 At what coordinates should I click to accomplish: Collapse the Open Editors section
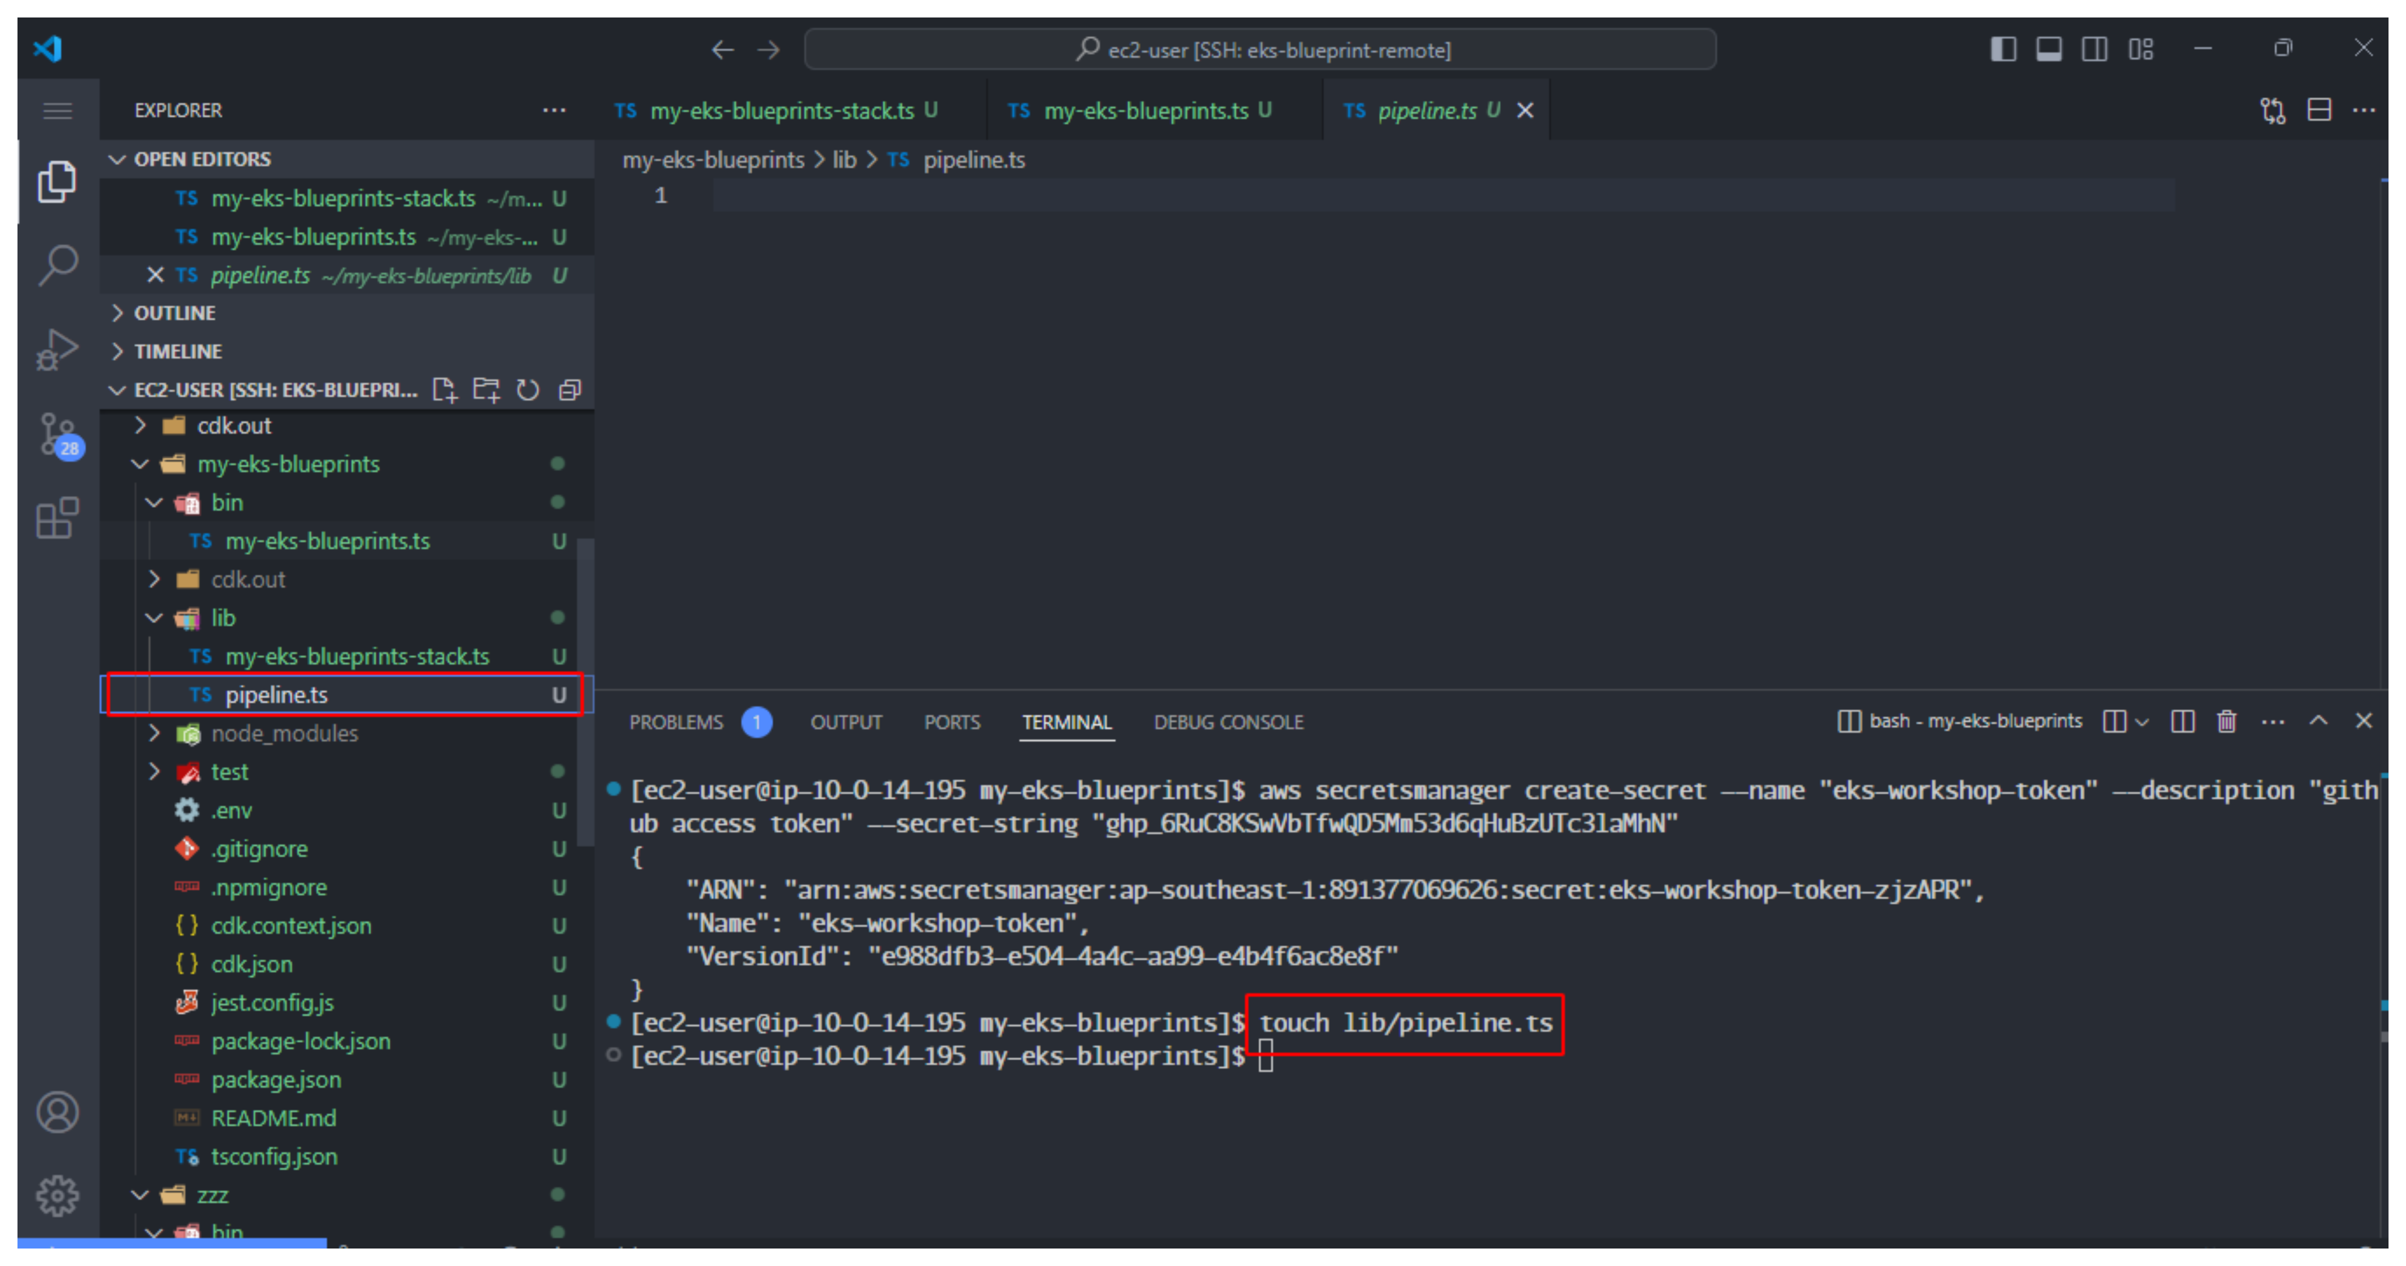(347, 160)
